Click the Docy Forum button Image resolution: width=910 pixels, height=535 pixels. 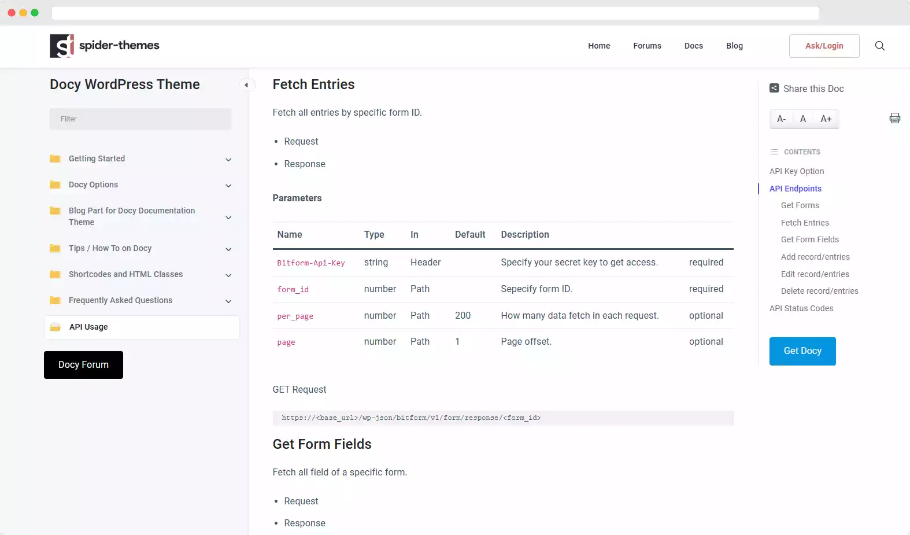[x=83, y=365]
